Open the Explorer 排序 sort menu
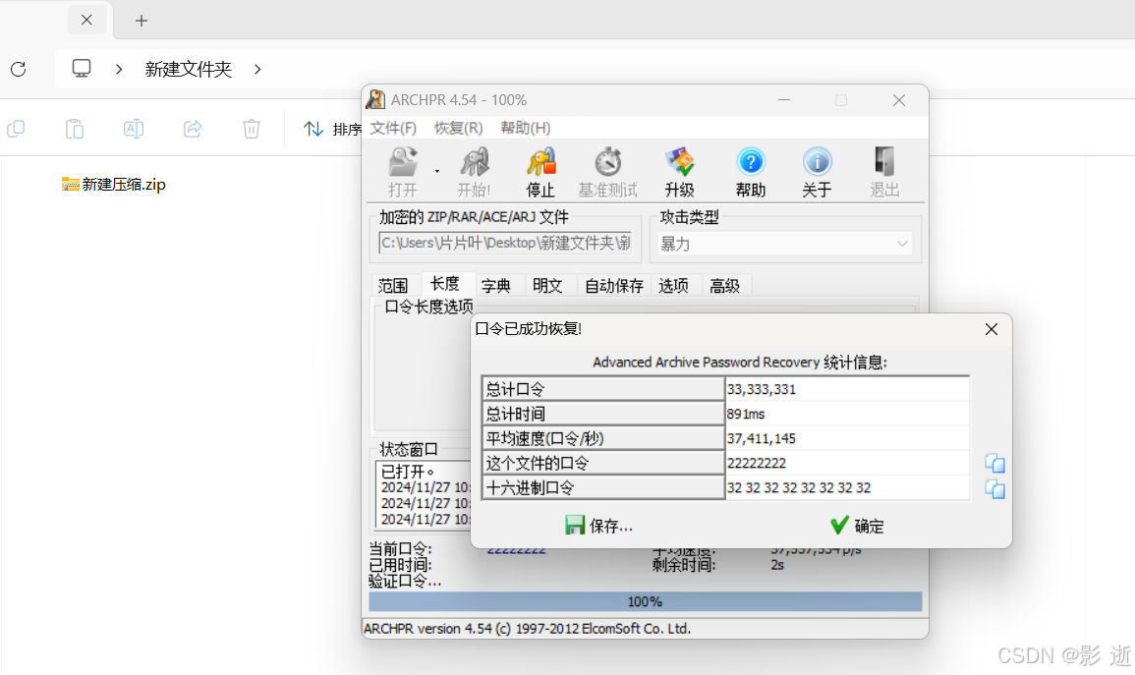Viewport: 1135px width, 675px height. click(332, 129)
